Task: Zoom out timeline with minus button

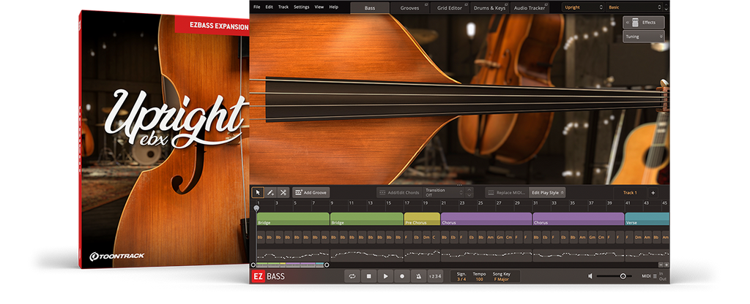Action: coord(661,265)
